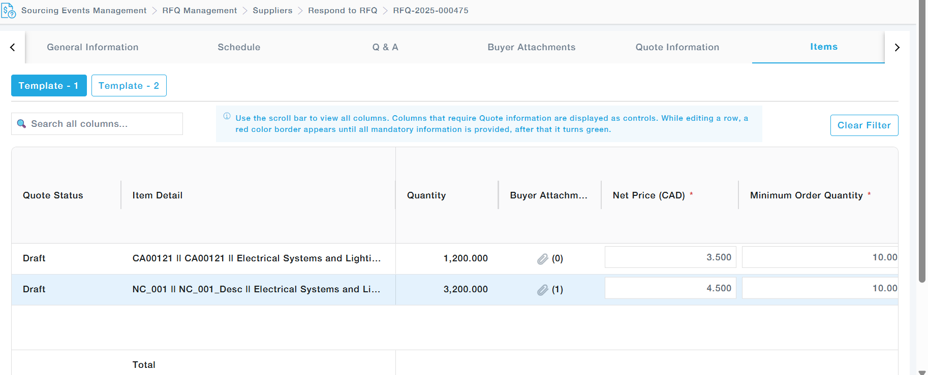Edit Net Price field for the CA00121 row
Image resolution: width=928 pixels, height=375 pixels.
click(x=670, y=257)
